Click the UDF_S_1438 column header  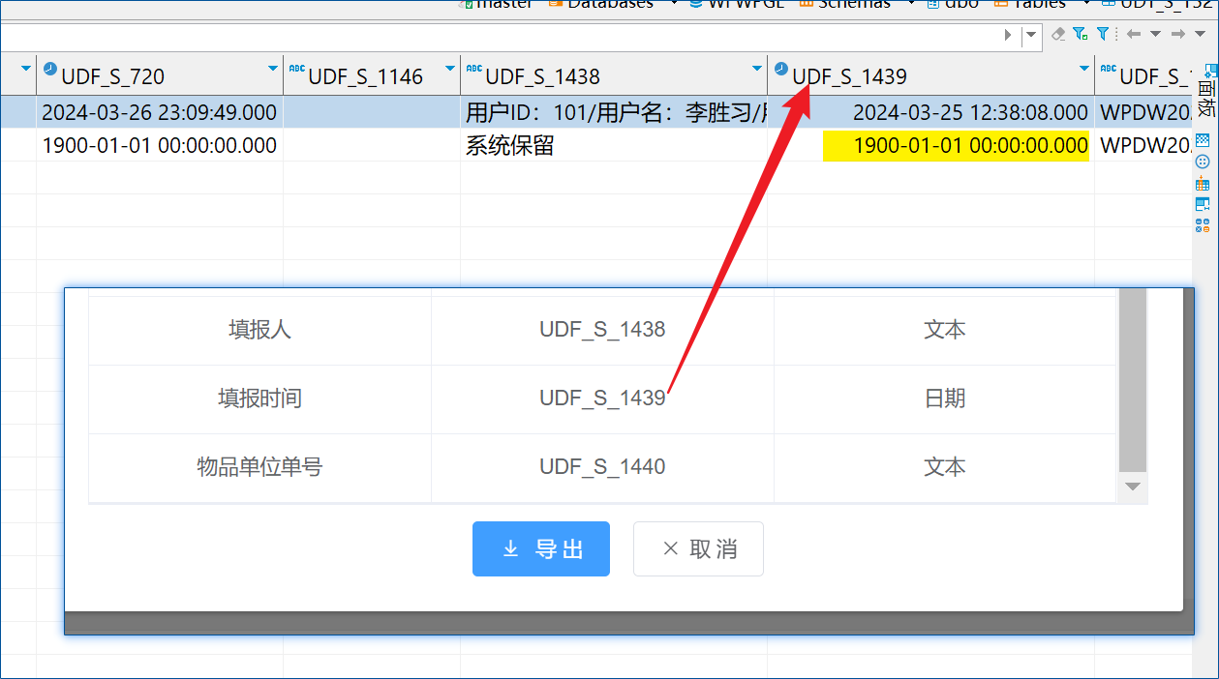click(614, 75)
